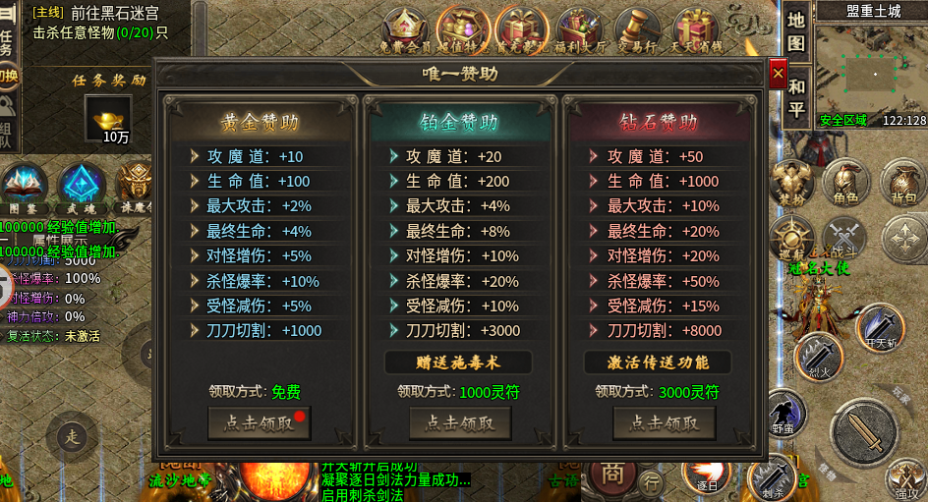The width and height of the screenshot is (928, 502).
Task: Open the 天天省钱 gift icon
Action: [x=695, y=30]
